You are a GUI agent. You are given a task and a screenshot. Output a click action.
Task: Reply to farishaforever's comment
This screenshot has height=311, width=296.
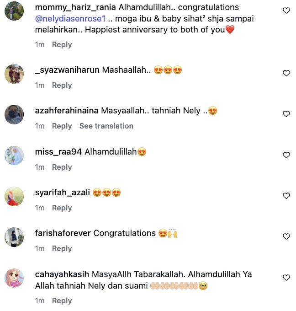click(62, 248)
